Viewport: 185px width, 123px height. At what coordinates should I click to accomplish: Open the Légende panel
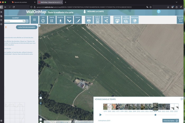click(x=52, y=20)
